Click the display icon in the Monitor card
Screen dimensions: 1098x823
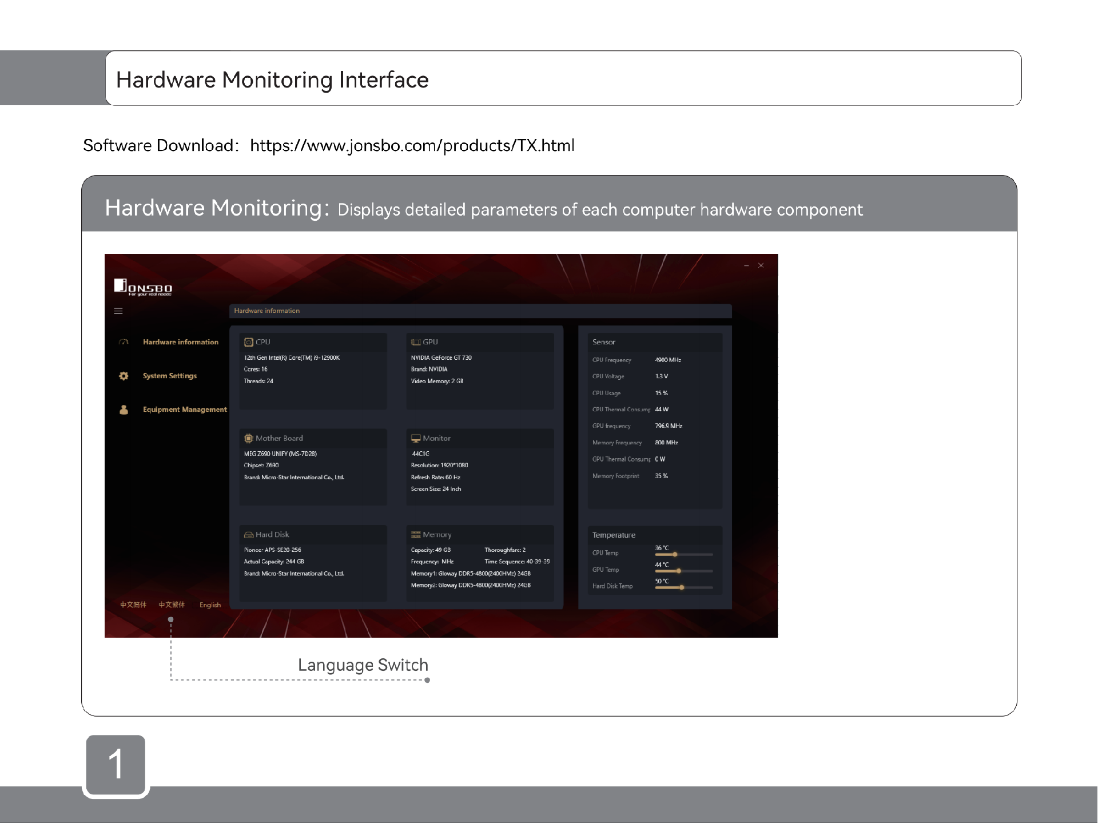[416, 438]
